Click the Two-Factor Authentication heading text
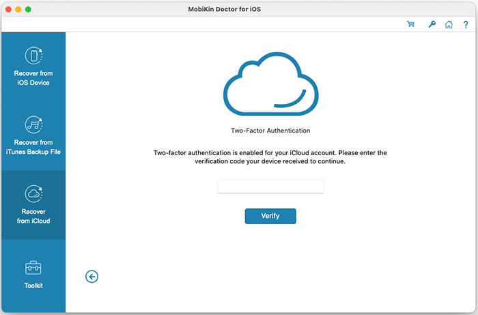Screen dimensions: 478x315 (x=270, y=131)
